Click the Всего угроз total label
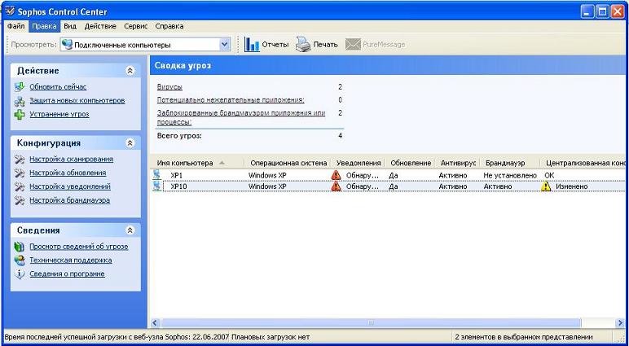629x346 pixels. coord(179,136)
